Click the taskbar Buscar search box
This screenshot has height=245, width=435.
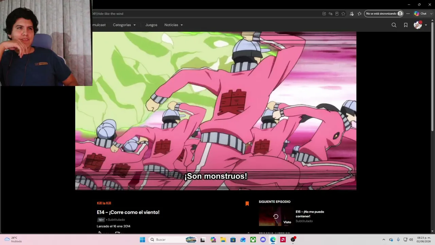[x=174, y=240]
